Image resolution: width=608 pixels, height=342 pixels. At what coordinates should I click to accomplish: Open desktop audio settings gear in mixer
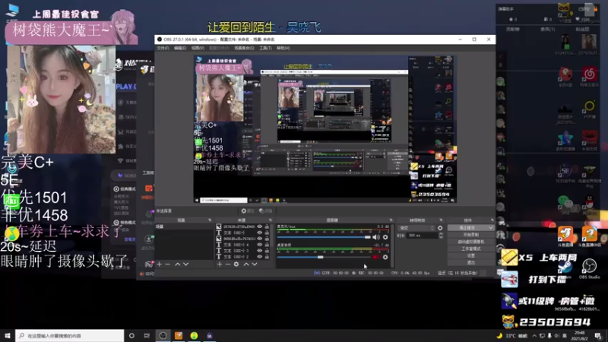pos(385,257)
